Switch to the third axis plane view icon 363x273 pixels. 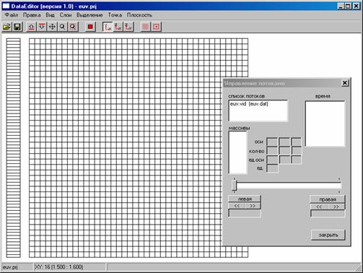[x=128, y=27]
